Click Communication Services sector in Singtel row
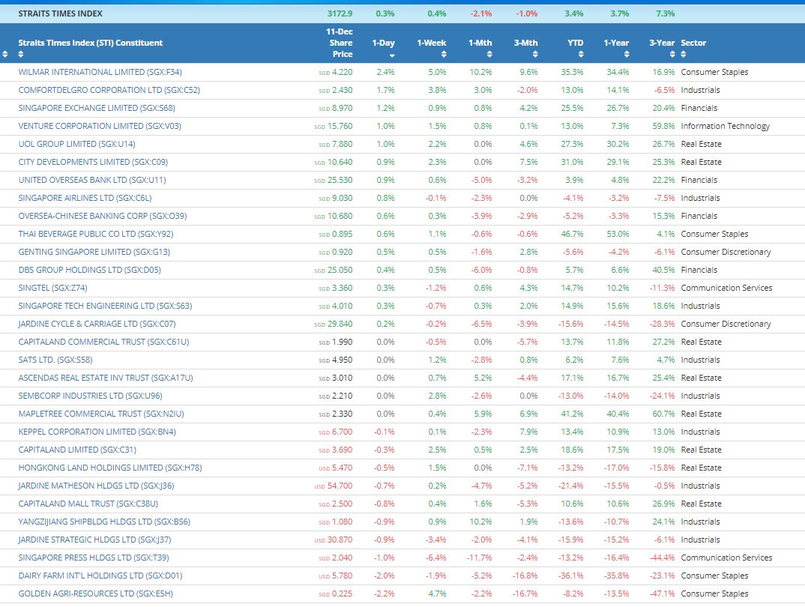Screen dimensions: 805x607 [x=726, y=288]
